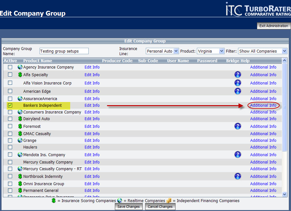
Task: Click the dollar icon beside Omni Insurance Group
Action: pyautogui.click(x=20, y=184)
